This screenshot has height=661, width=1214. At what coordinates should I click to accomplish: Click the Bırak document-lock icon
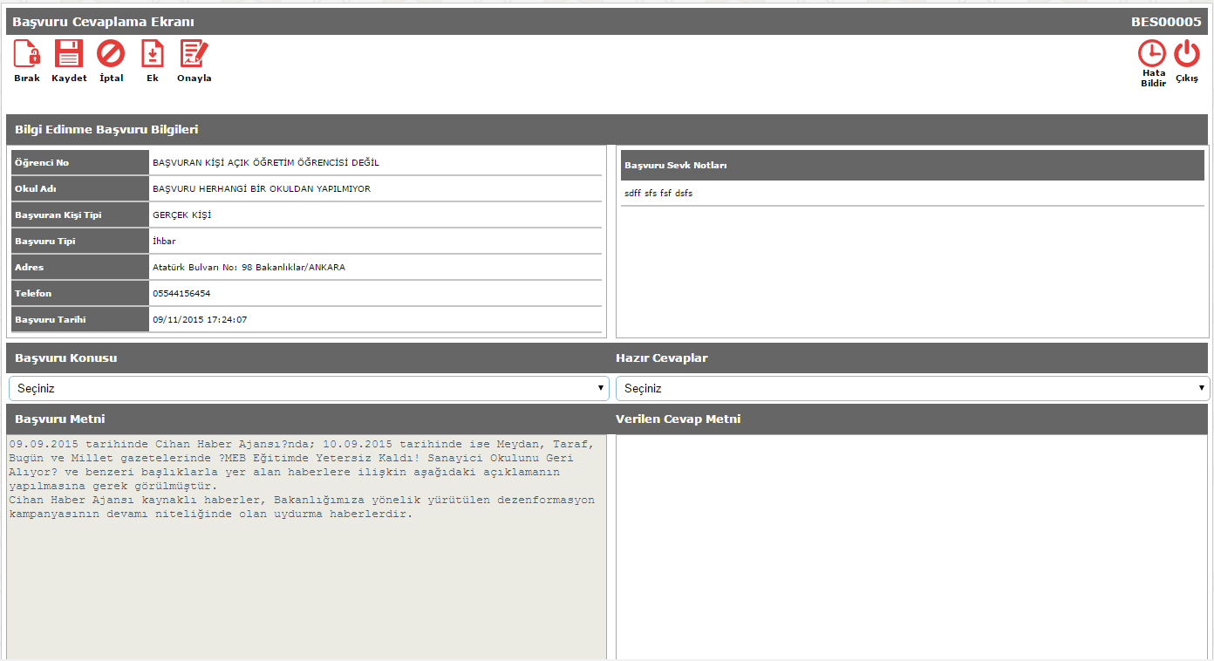click(27, 54)
